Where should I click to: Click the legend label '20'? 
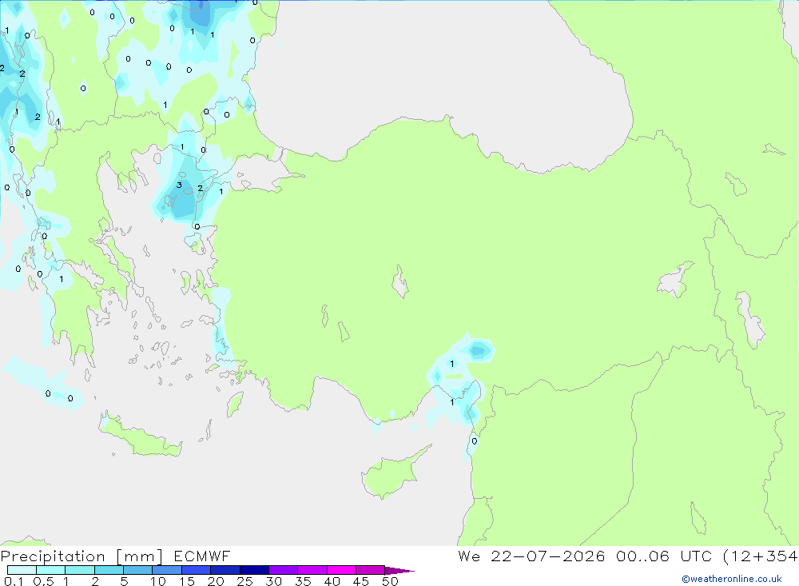pos(216,581)
